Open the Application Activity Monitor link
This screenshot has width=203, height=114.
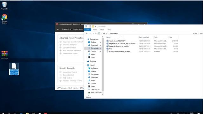[x=68, y=88]
